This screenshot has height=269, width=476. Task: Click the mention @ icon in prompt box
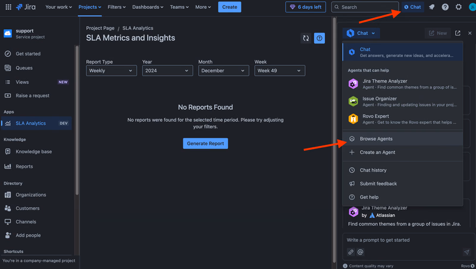pos(361,252)
